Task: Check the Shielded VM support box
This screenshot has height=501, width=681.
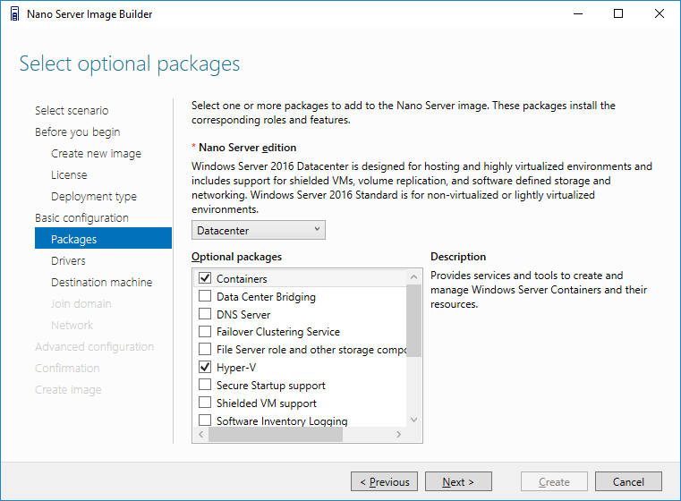Action: [205, 403]
